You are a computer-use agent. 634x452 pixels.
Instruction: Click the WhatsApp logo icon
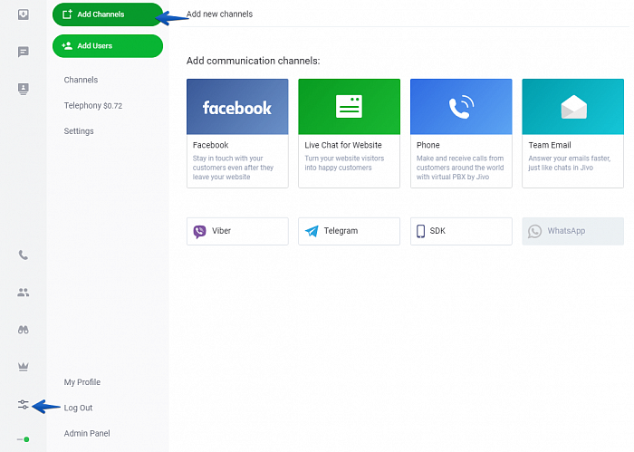click(534, 231)
